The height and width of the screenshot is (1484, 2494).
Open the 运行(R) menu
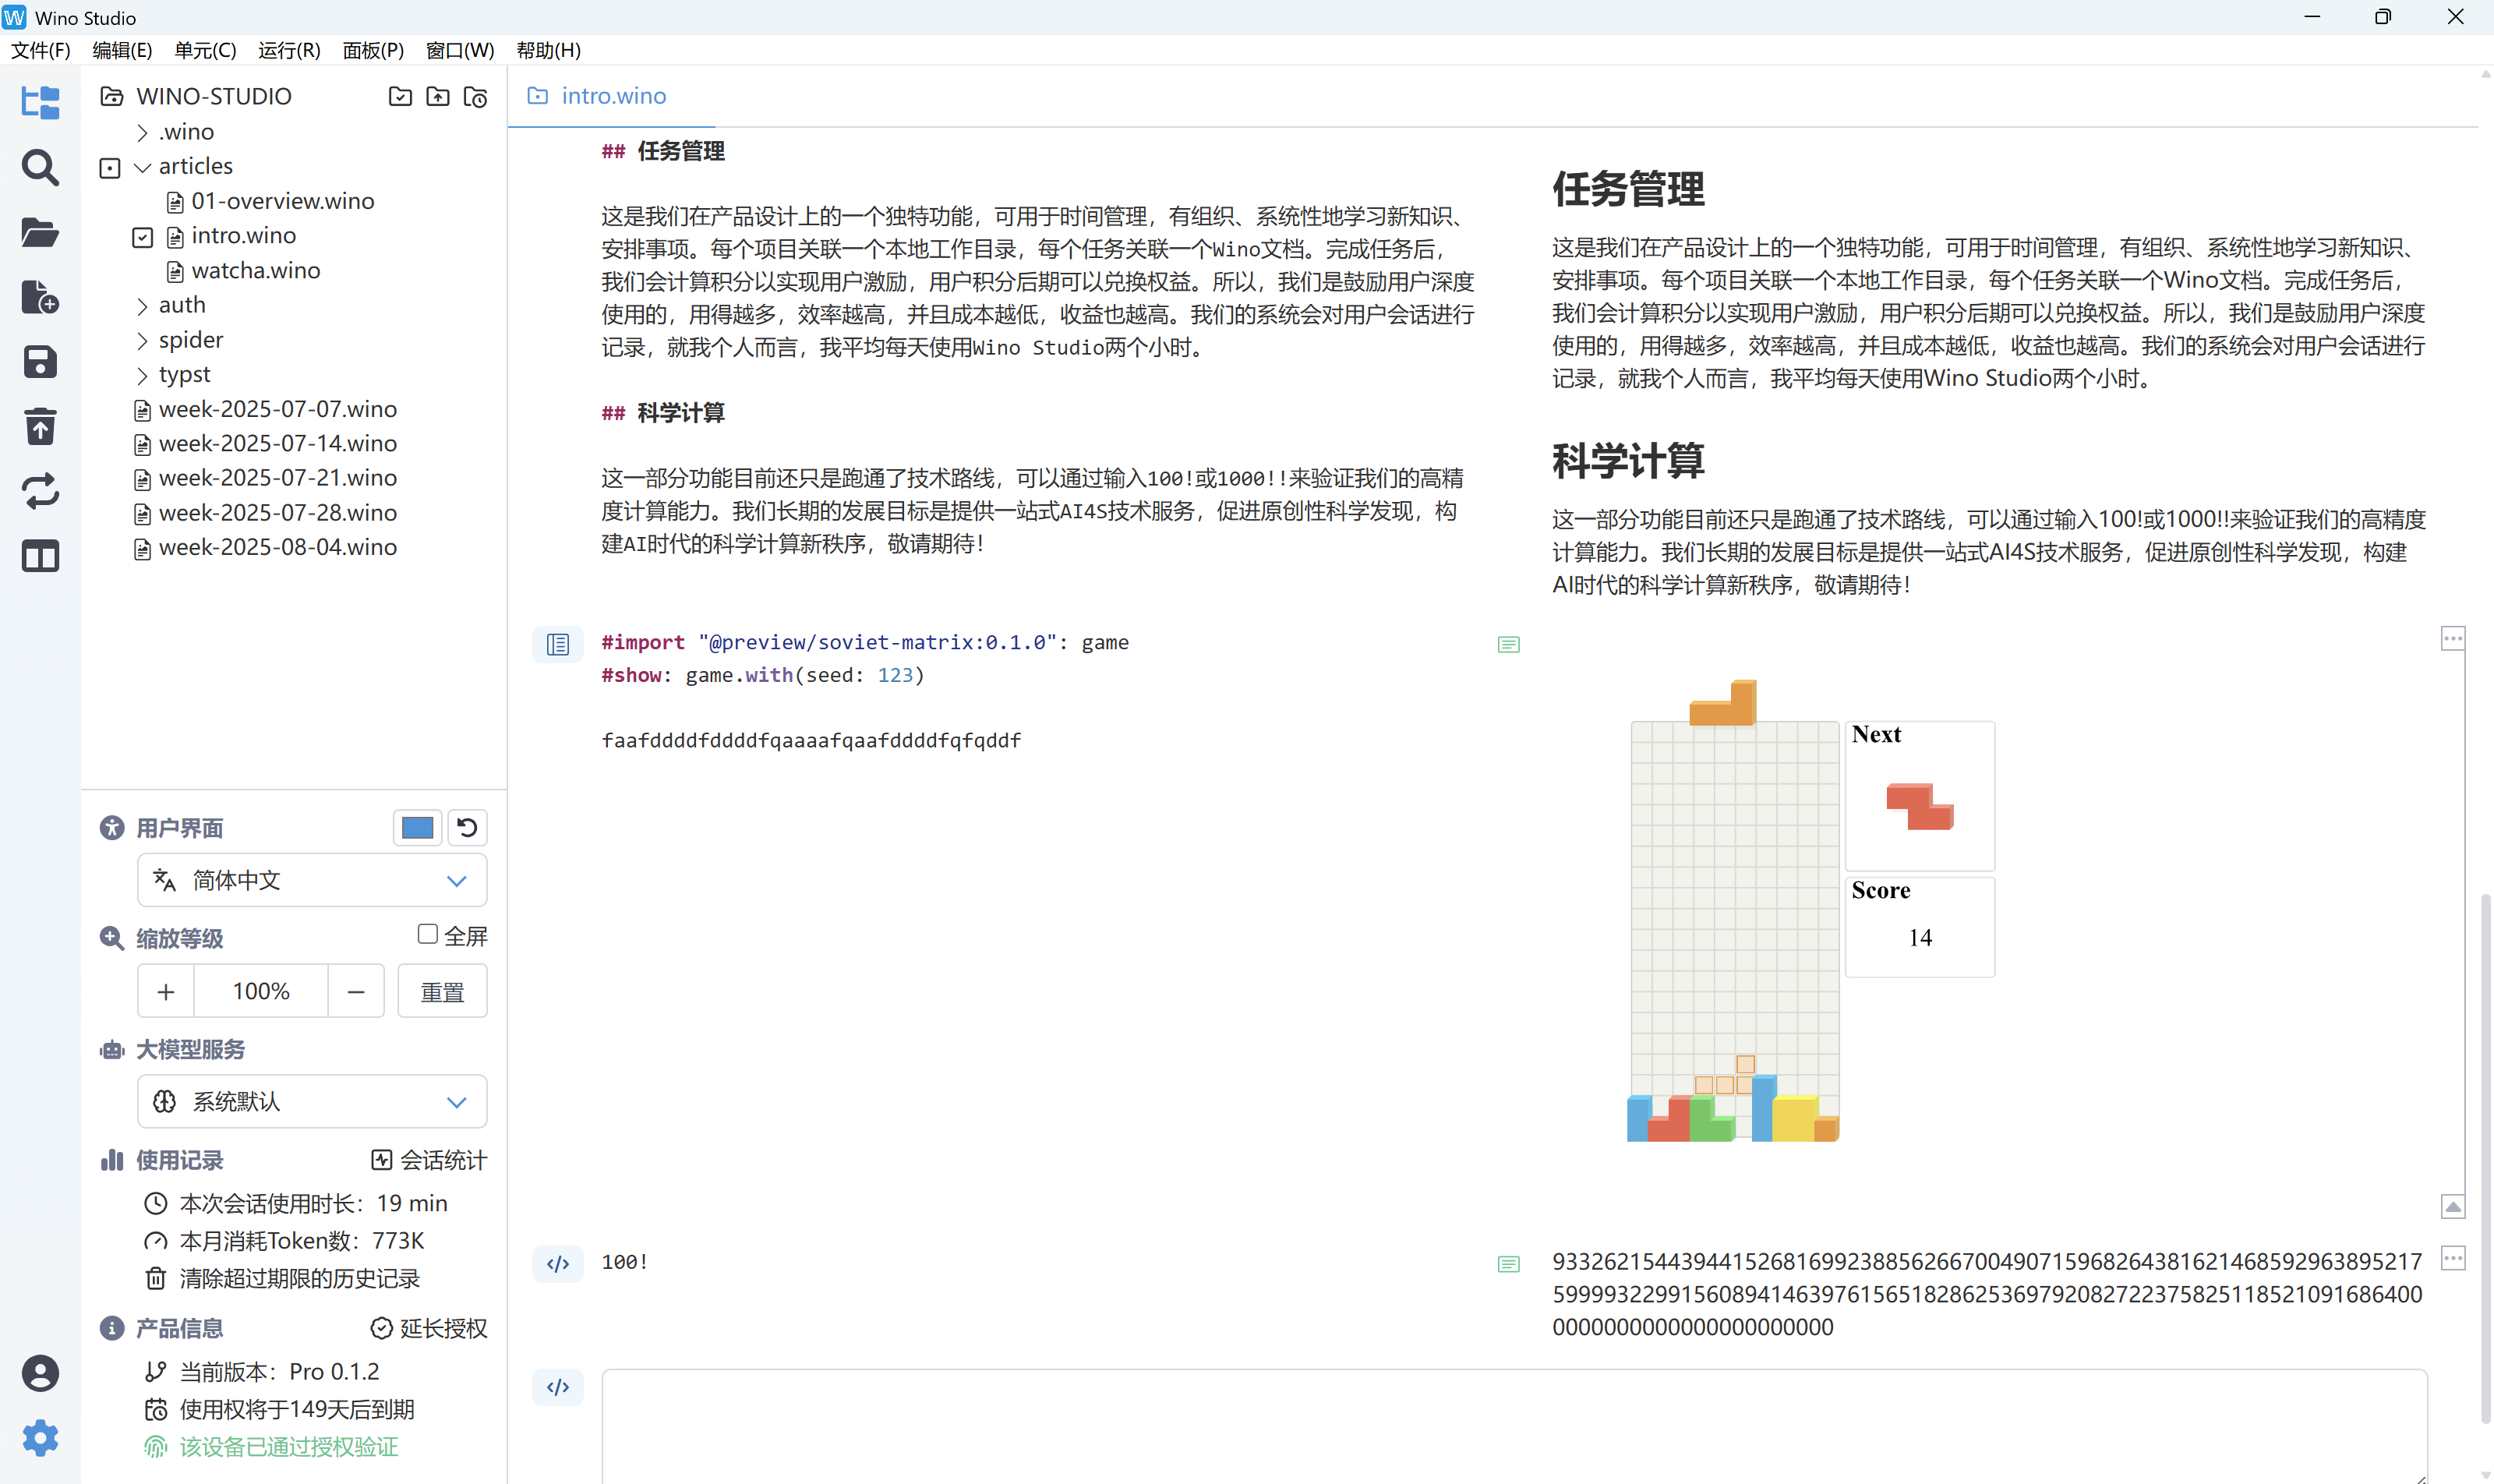click(x=288, y=50)
